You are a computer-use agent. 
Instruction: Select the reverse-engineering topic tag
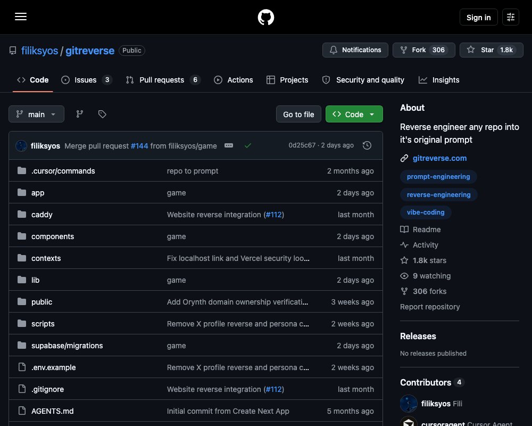pyautogui.click(x=439, y=195)
